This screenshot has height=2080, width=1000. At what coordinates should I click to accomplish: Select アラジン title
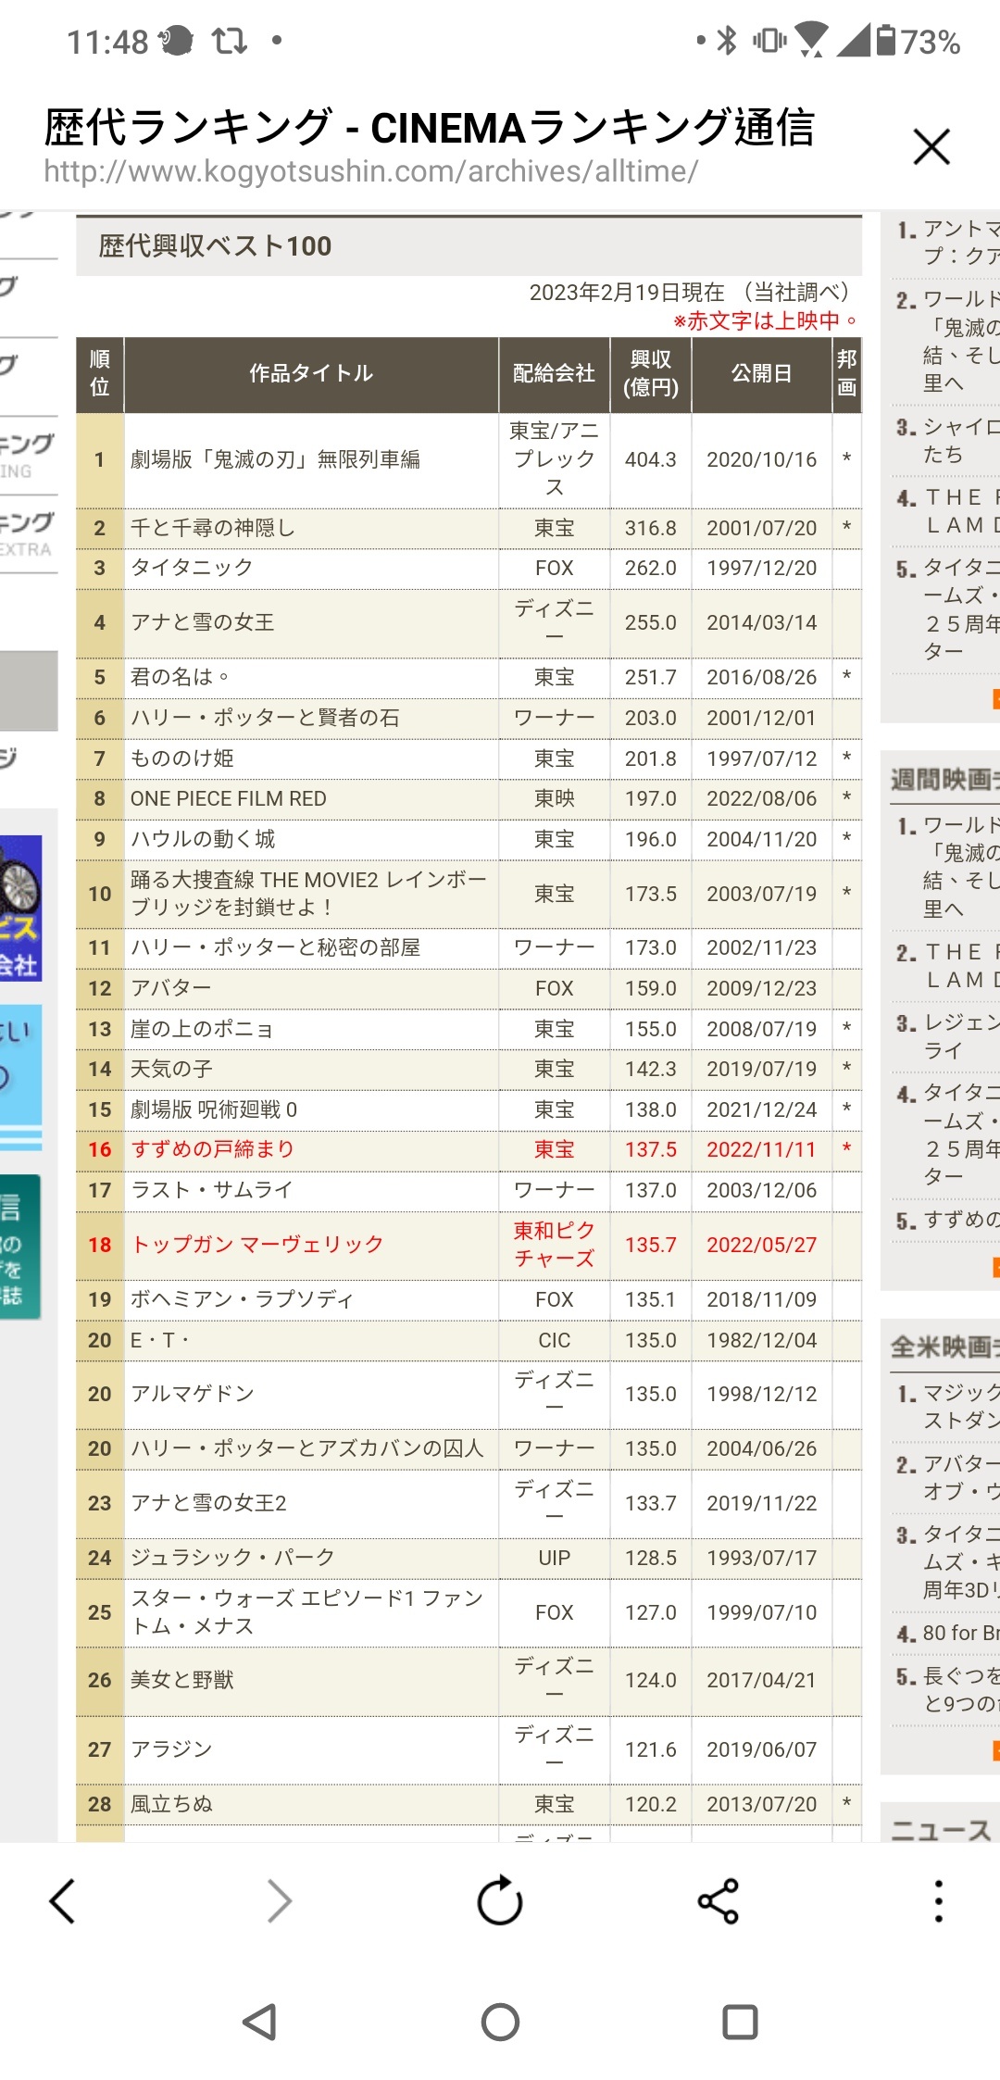171,1749
